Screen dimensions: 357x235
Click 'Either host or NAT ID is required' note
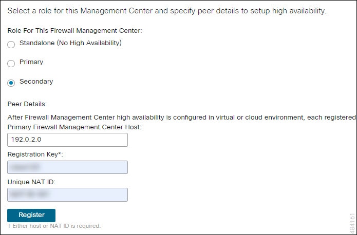[x=54, y=226]
